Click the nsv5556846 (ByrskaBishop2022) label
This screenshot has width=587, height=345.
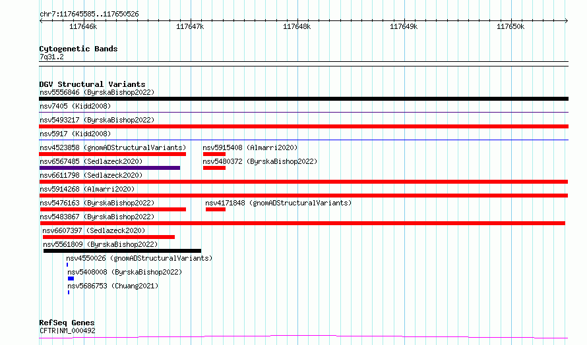point(97,92)
